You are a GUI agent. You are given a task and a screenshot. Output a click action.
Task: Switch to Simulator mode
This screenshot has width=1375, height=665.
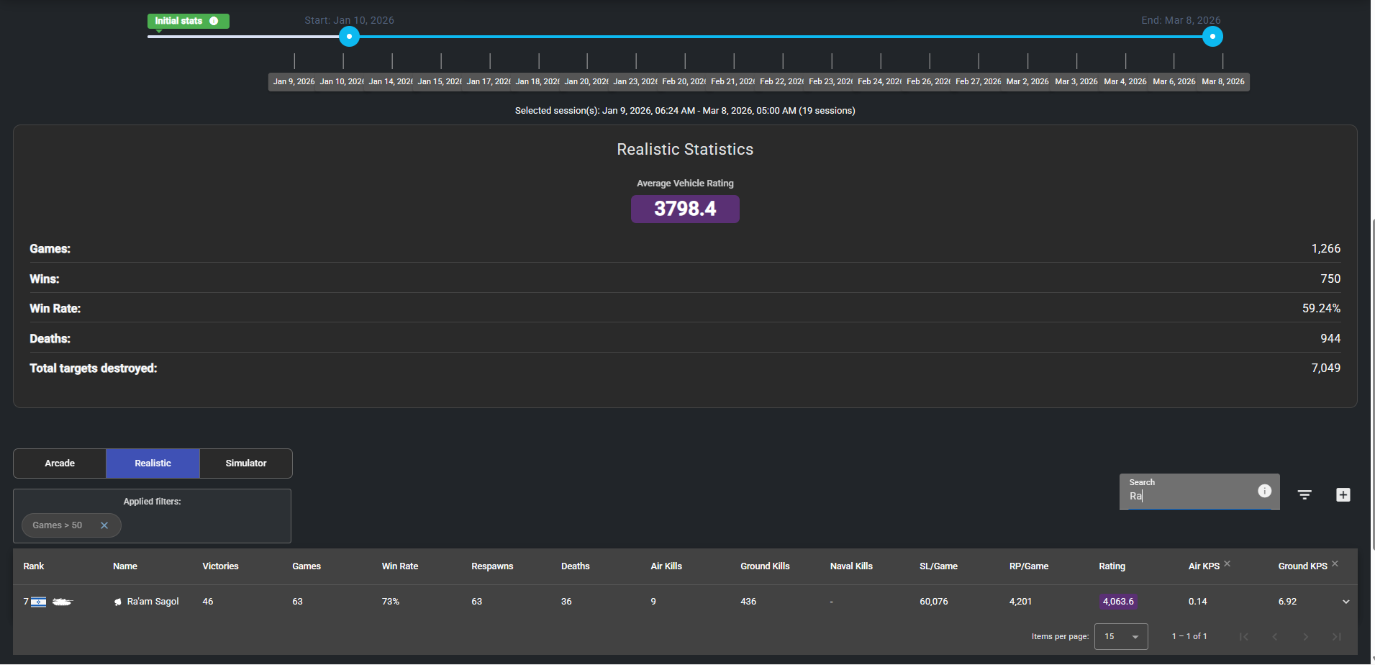(246, 463)
